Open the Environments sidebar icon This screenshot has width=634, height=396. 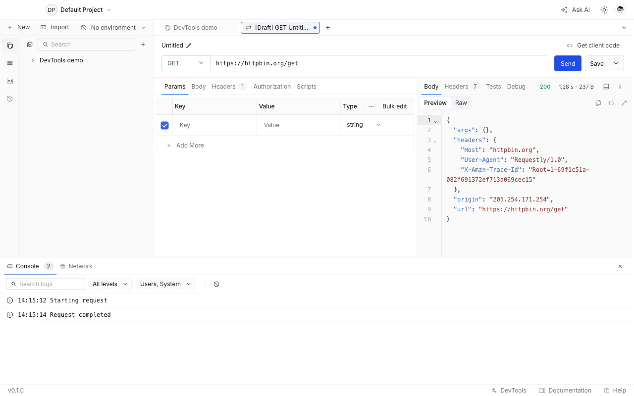10,63
